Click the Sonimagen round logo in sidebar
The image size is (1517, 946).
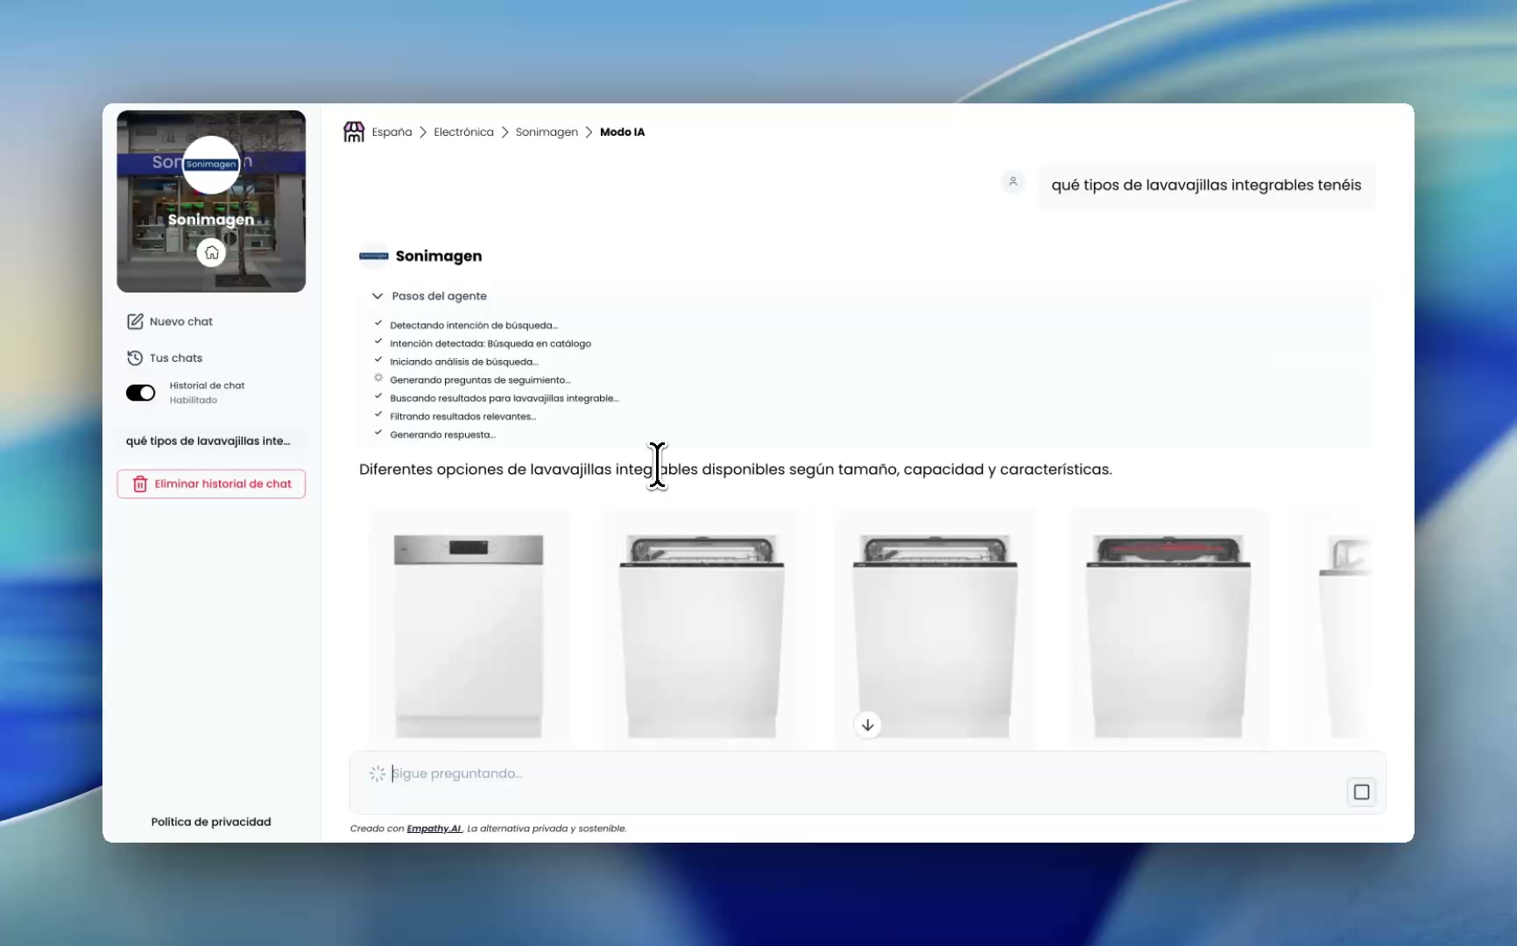coord(211,164)
